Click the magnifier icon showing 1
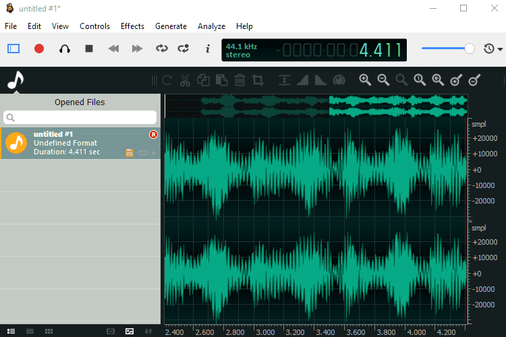 point(420,80)
